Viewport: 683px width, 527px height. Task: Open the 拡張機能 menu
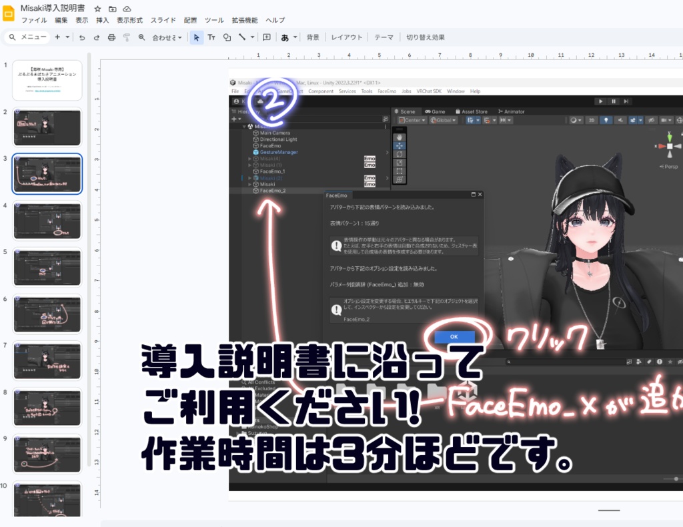pyautogui.click(x=244, y=20)
